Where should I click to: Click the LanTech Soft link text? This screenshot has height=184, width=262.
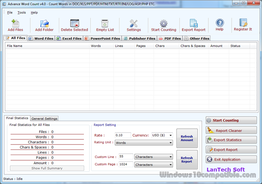coord(226,170)
